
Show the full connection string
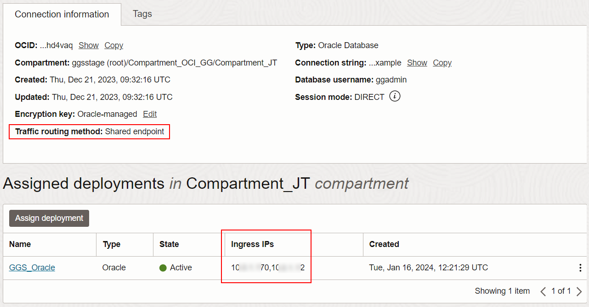[417, 62]
